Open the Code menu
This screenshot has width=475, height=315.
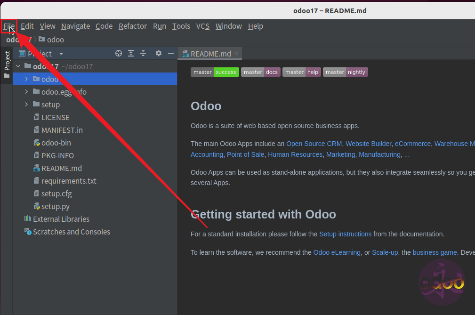click(104, 26)
